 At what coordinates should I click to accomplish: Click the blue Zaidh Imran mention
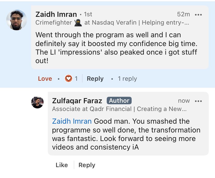[72, 121]
